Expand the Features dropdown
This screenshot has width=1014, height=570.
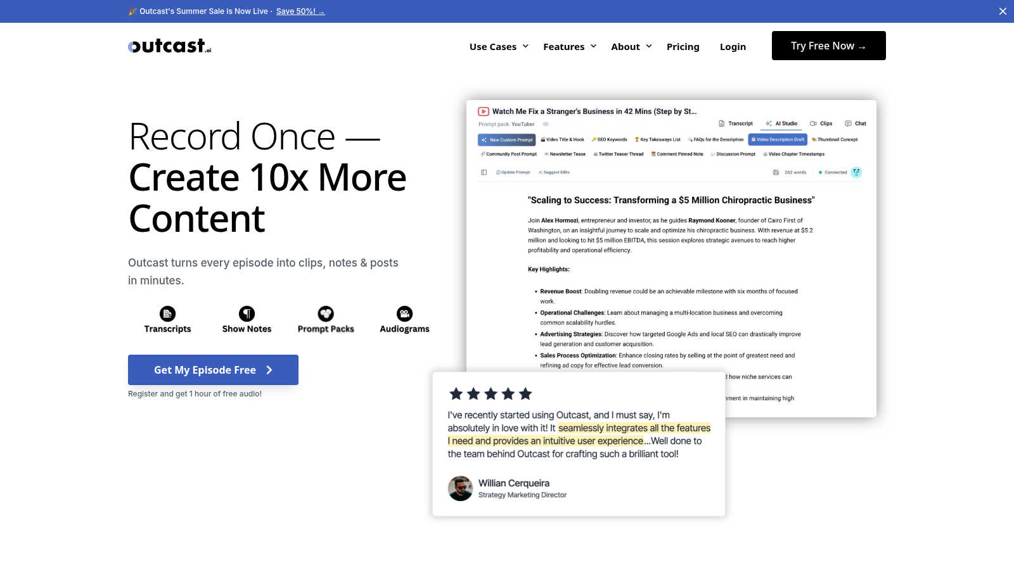click(x=570, y=46)
